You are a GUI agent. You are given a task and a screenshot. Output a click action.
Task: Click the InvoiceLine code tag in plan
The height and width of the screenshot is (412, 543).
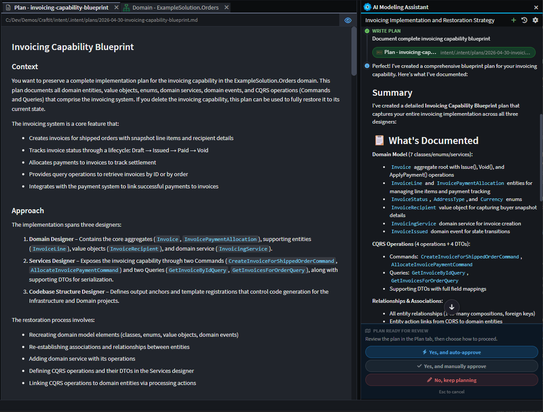coord(49,249)
